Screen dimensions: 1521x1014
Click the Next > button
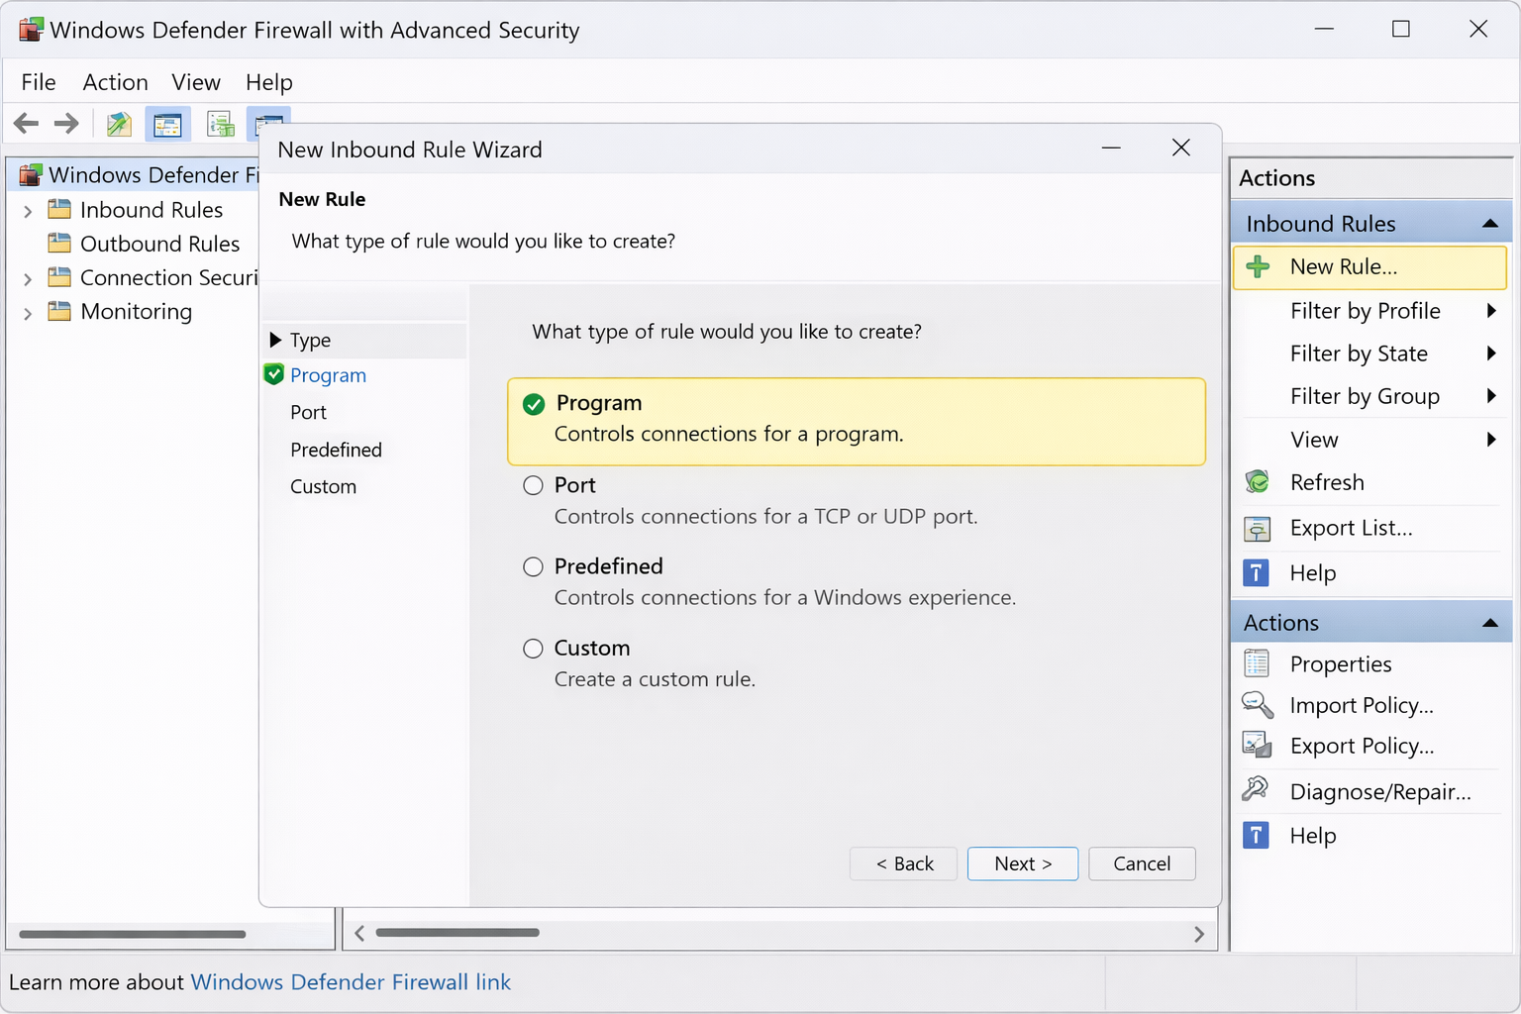pos(1022,863)
